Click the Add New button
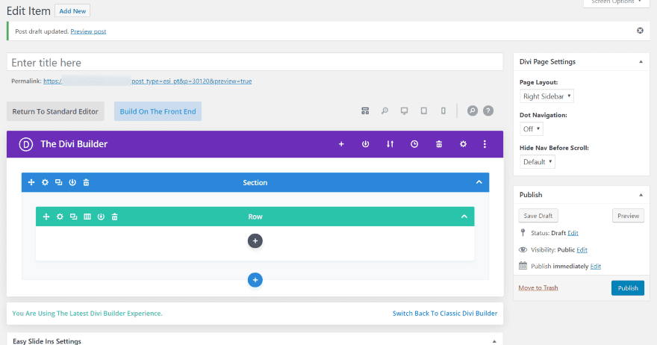657x345 pixels. point(72,11)
